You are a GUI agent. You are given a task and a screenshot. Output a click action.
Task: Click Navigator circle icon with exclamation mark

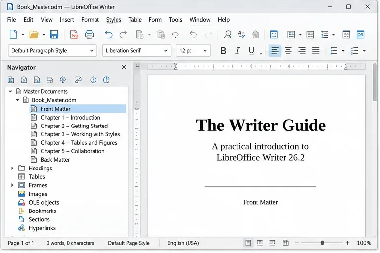[94, 80]
